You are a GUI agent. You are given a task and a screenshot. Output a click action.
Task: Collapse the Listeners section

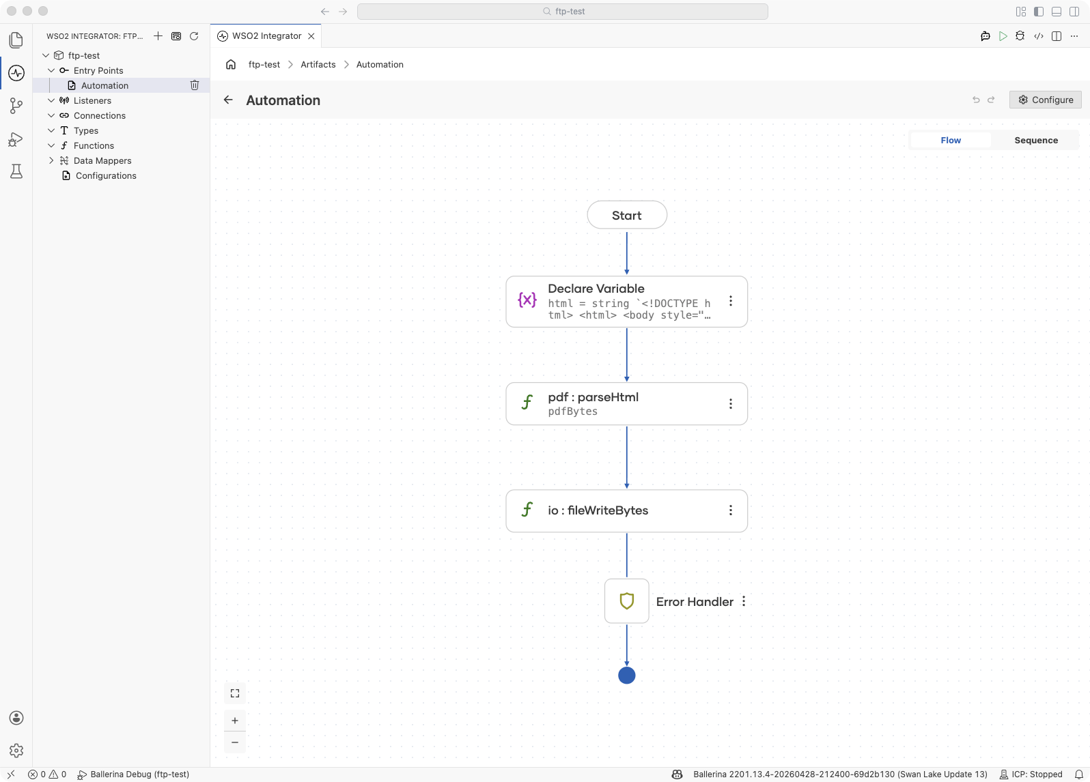click(51, 100)
